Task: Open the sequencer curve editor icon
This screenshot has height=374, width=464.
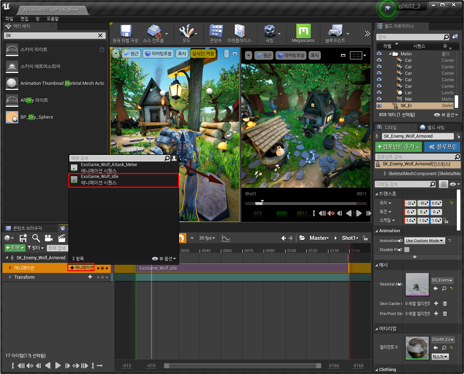Action: pos(226,238)
